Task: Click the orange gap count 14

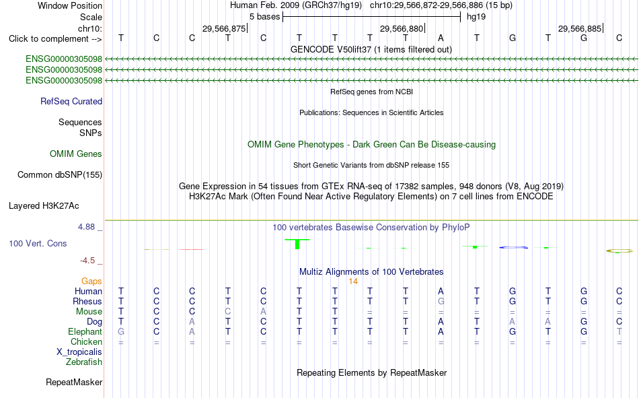Action: coord(353,281)
